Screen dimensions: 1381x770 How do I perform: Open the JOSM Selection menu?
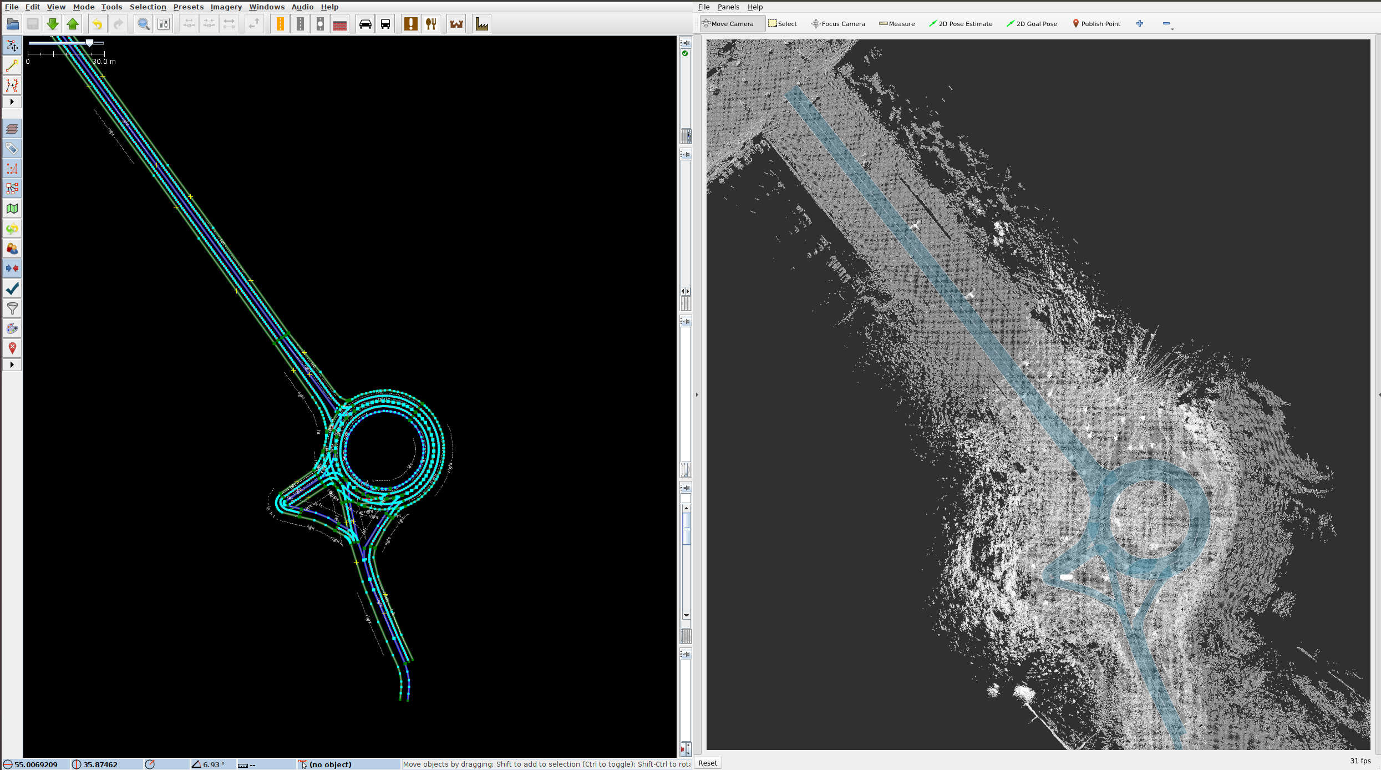[148, 7]
